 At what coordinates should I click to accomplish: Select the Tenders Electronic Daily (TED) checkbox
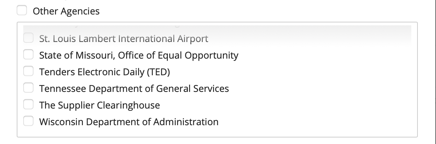[x=28, y=72]
